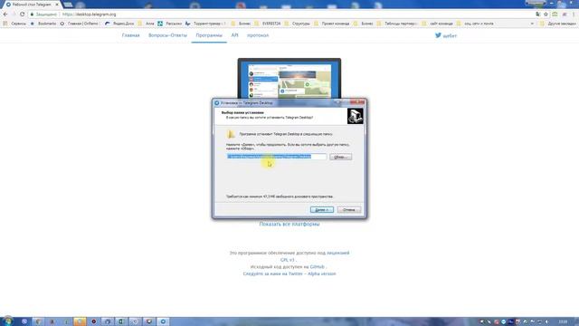Open the Вопросы-Ответы site tab
The height and width of the screenshot is (326, 579).
click(167, 35)
